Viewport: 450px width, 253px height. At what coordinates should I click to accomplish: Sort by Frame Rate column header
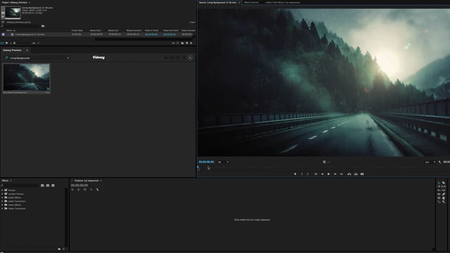[77, 30]
